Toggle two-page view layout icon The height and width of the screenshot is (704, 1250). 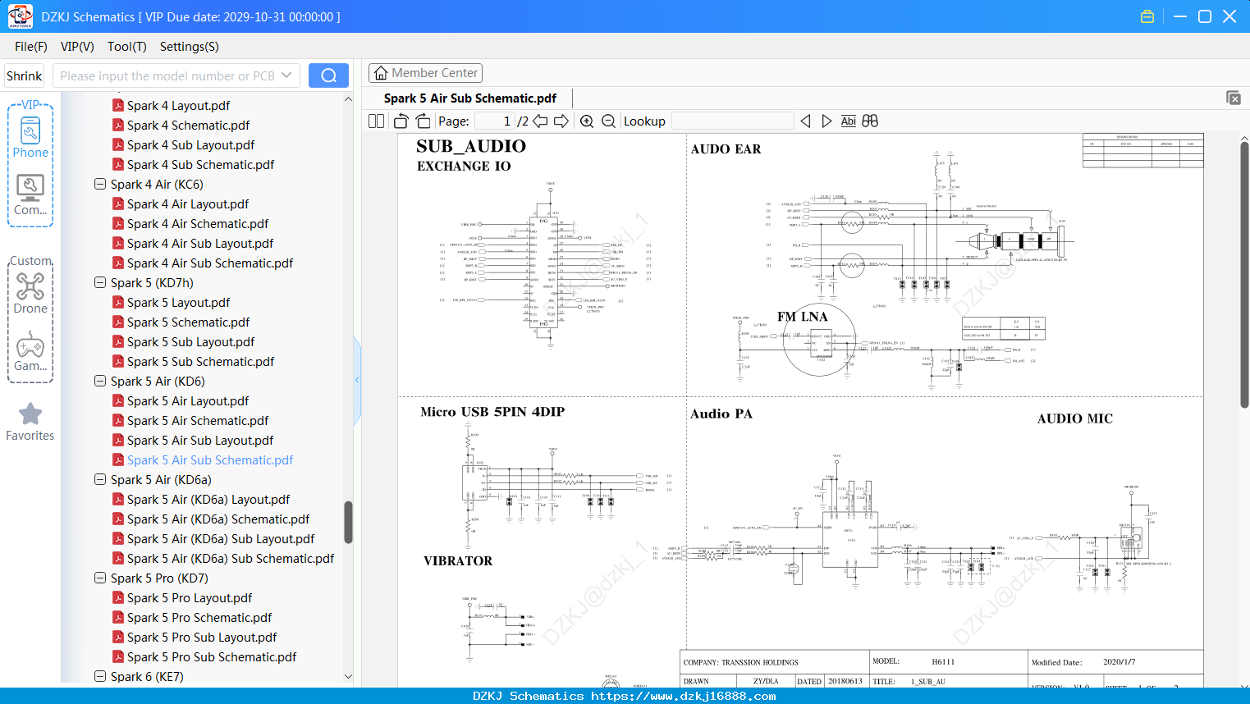coord(376,121)
